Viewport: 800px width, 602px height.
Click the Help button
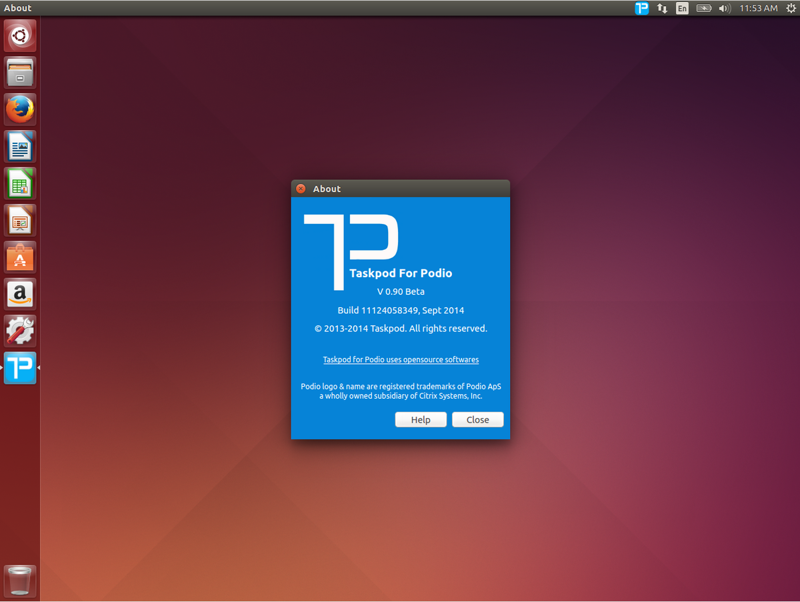(421, 419)
